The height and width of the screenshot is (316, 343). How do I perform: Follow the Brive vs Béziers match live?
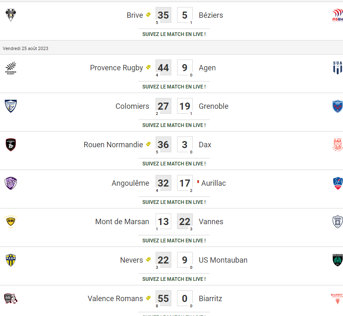(174, 34)
